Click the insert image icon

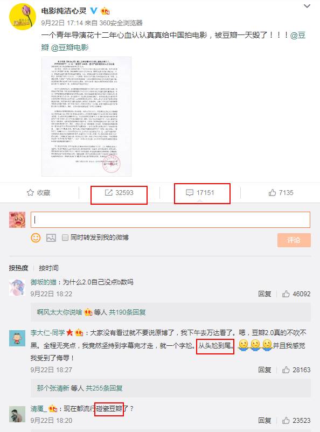pos(51,238)
